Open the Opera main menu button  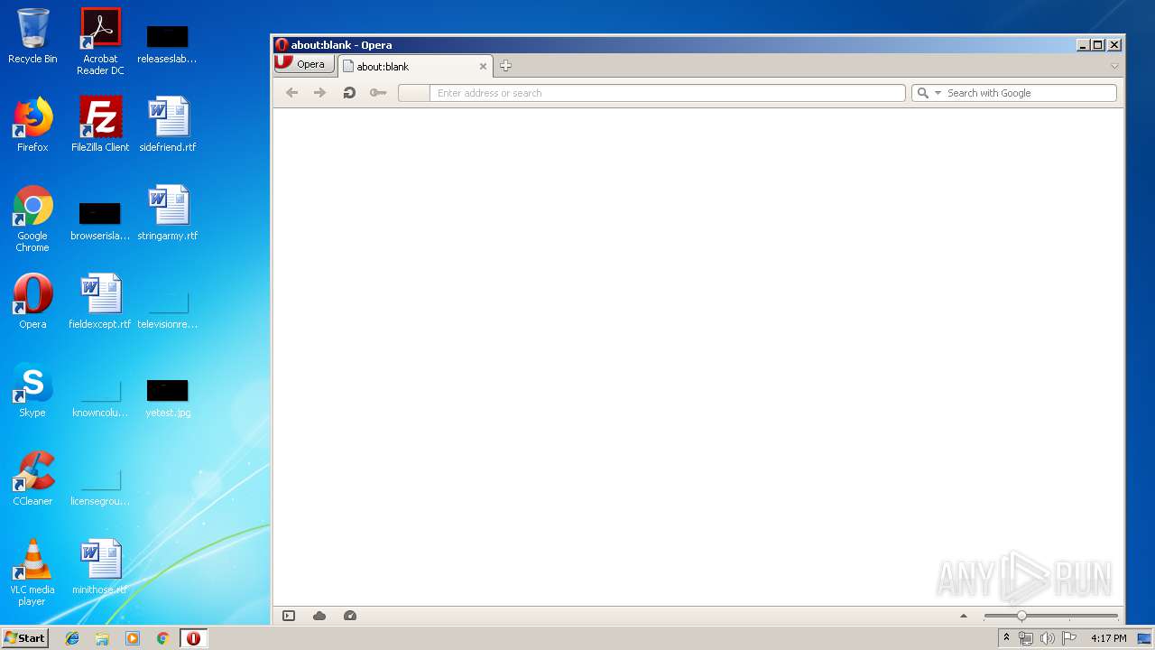point(303,64)
